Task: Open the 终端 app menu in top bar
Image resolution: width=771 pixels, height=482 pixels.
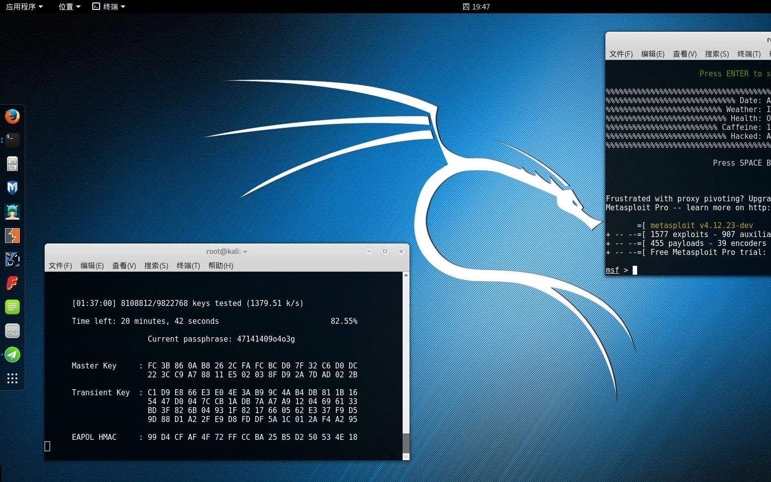Action: [109, 6]
